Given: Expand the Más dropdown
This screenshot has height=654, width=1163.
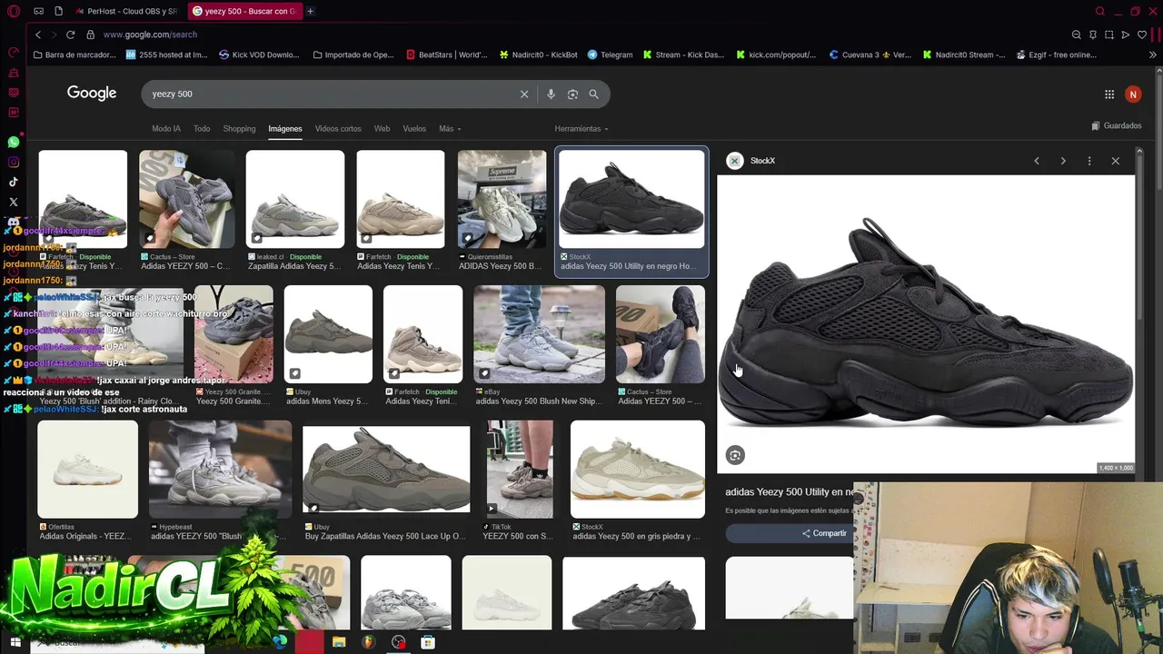Looking at the screenshot, I should click(x=450, y=129).
